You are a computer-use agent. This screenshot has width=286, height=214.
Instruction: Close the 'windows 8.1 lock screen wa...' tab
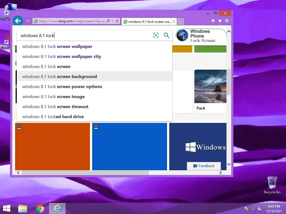[x=174, y=21]
